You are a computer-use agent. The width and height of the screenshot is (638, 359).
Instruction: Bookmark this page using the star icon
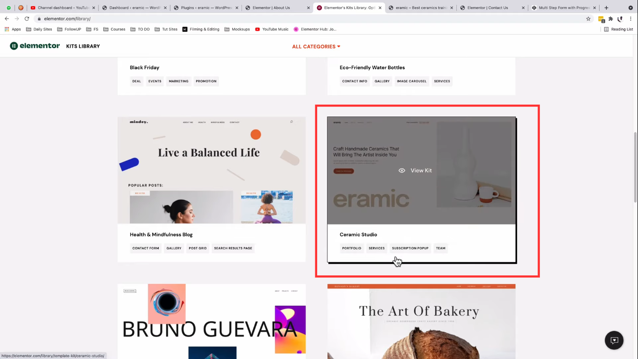[x=588, y=19]
